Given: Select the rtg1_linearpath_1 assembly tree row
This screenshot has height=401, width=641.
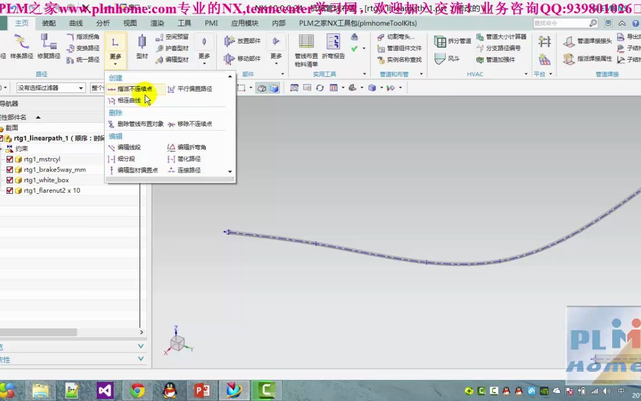Looking at the screenshot, I should coord(52,138).
